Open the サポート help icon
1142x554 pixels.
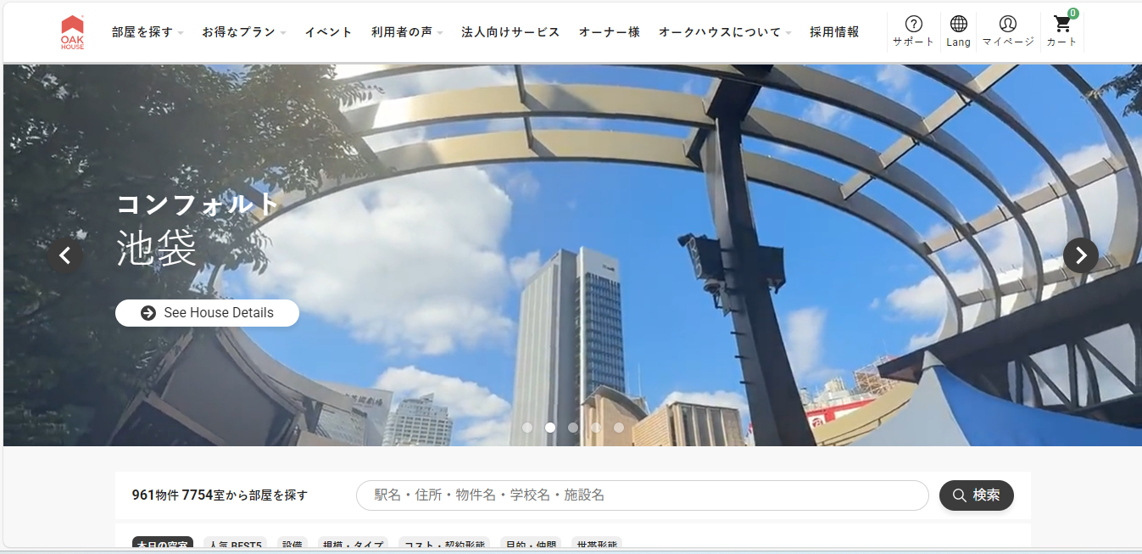coord(913,31)
